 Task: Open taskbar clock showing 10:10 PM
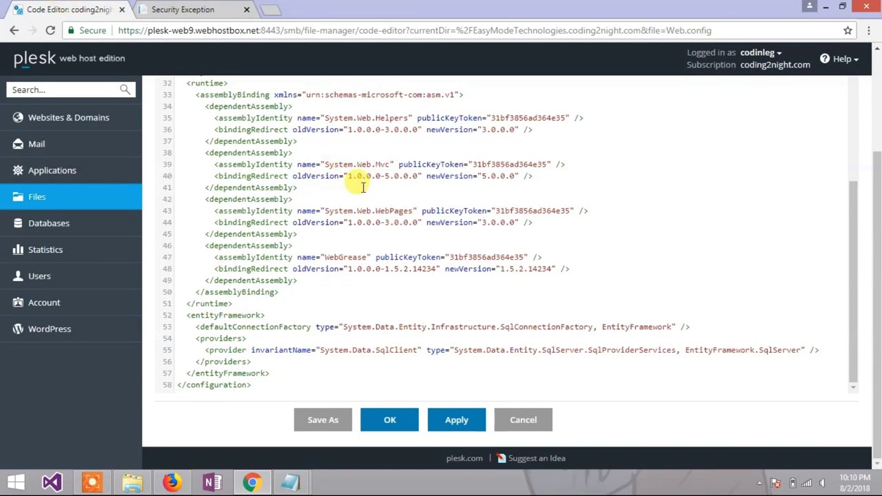coord(855,482)
